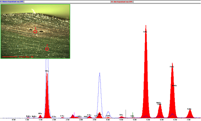Image resolution: width=201 pixels, height=121 pixels.
Task: Click the 4.00 energy axis tick value
Action: pos(108,120)
